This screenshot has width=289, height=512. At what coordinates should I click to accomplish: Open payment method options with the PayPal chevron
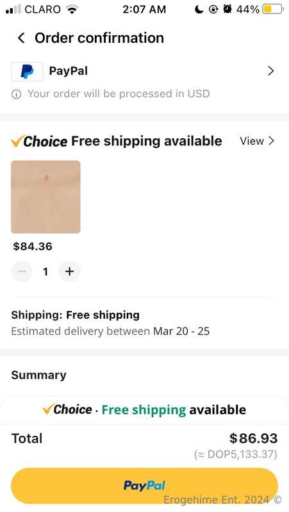click(x=270, y=71)
